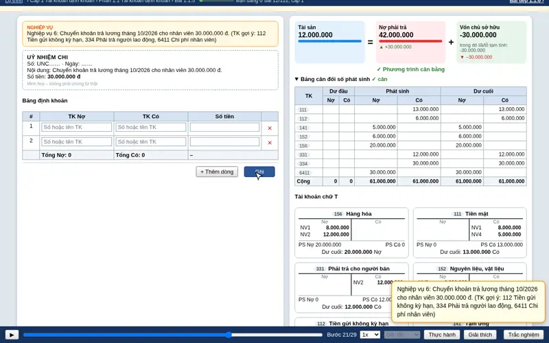This screenshot has width=549, height=343.
Task: Focus the TK Có field in row 1
Action: pos(151,127)
